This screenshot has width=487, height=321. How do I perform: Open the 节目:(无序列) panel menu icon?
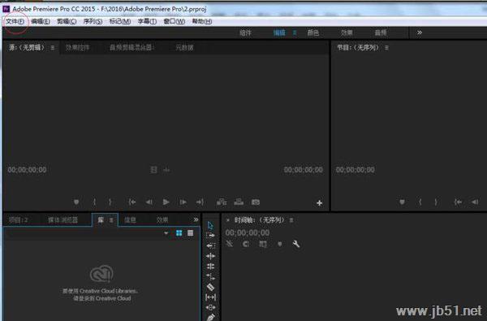point(386,48)
